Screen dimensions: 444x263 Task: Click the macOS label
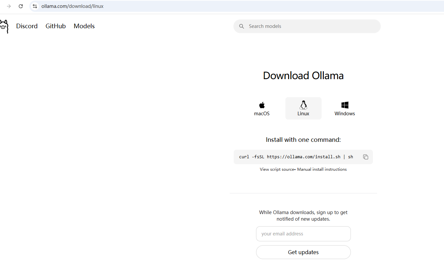click(x=262, y=114)
